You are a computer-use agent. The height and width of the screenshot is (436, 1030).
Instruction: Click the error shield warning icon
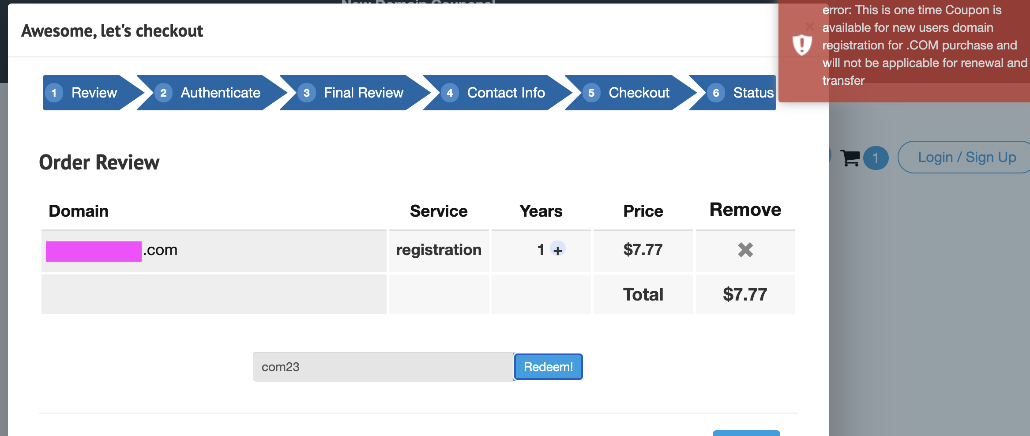[x=802, y=45]
